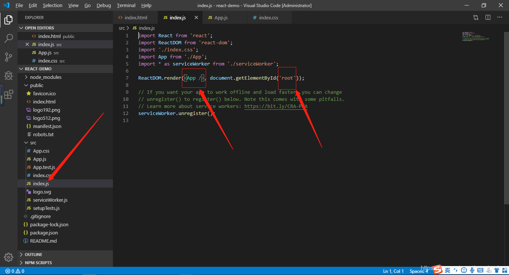Open App.test.js file
The image size is (509, 275).
pos(65,167)
